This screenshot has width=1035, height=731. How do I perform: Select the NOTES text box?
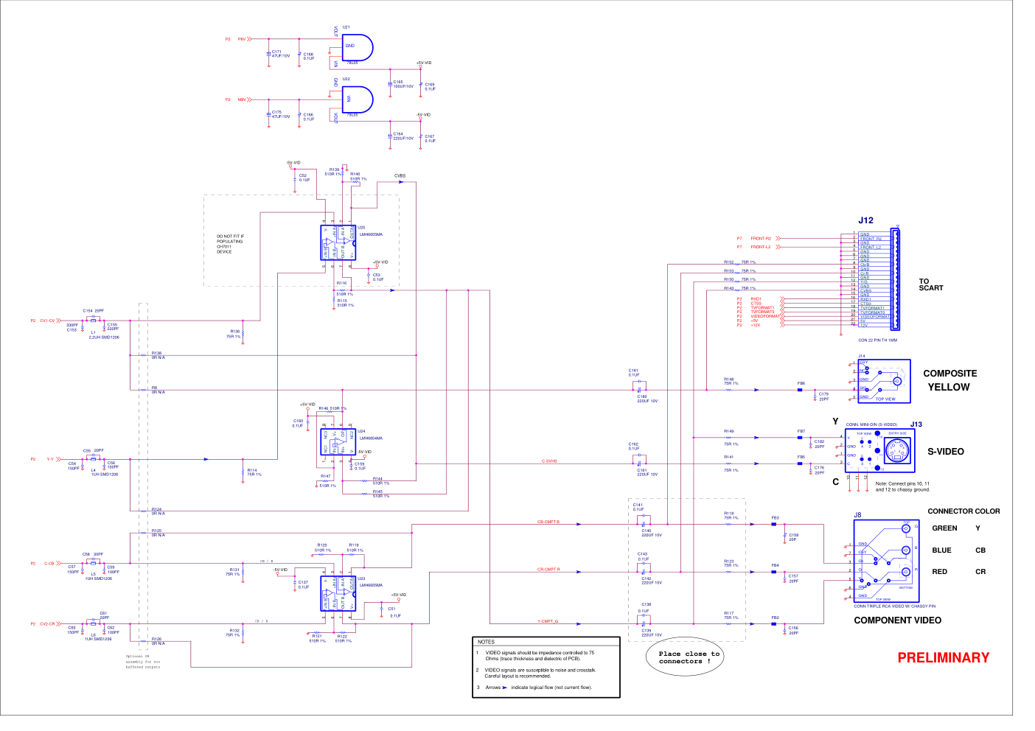pos(546,667)
